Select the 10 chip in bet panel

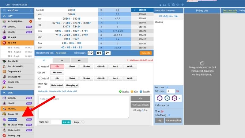point(174,98)
